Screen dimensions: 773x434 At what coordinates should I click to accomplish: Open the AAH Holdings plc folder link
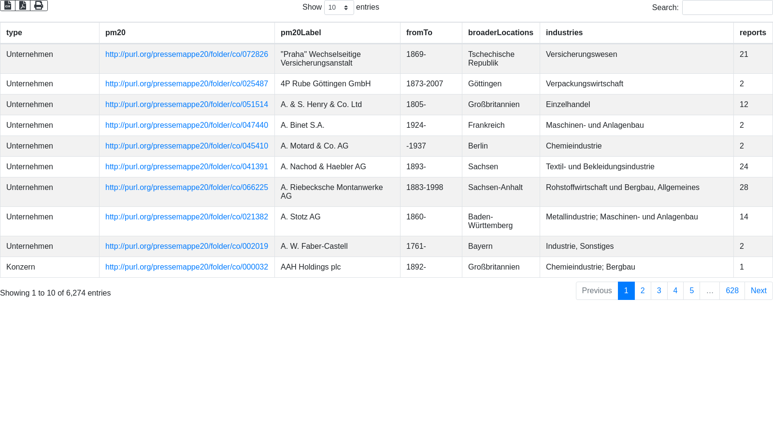point(186,267)
